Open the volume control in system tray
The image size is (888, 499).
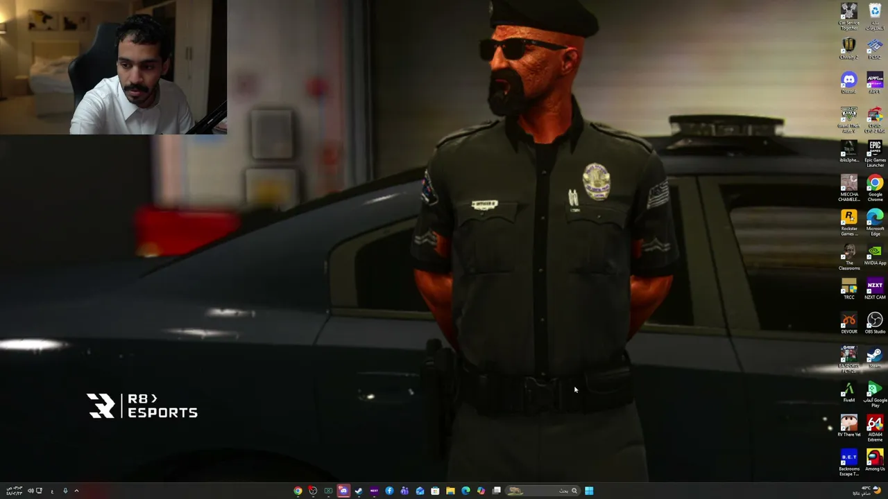(31, 491)
